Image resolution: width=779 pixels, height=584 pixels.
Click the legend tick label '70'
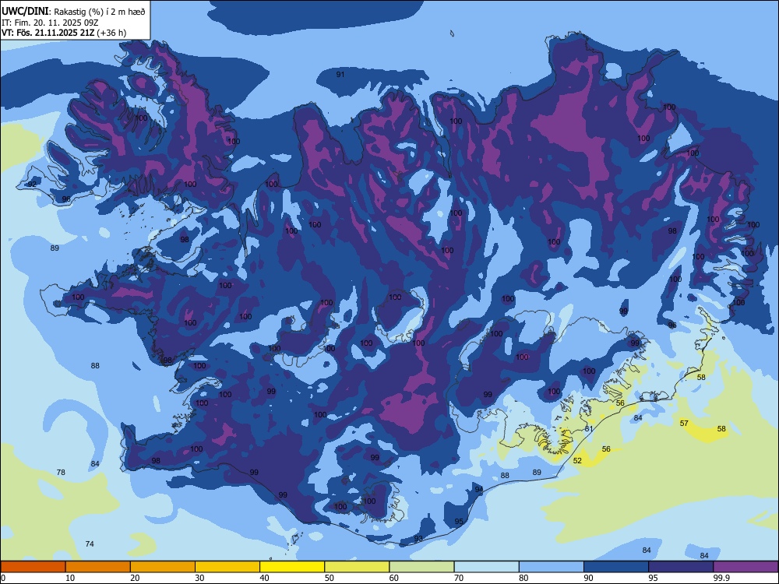pos(459,578)
